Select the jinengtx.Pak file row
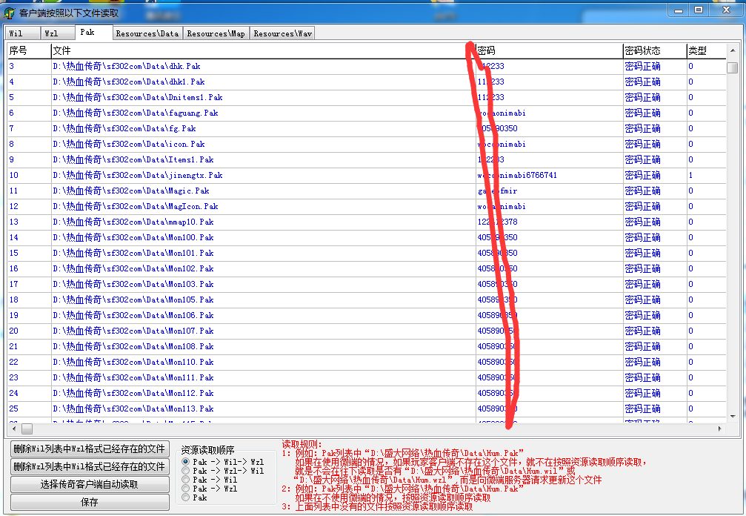This screenshot has height=516, width=746. pos(138,176)
